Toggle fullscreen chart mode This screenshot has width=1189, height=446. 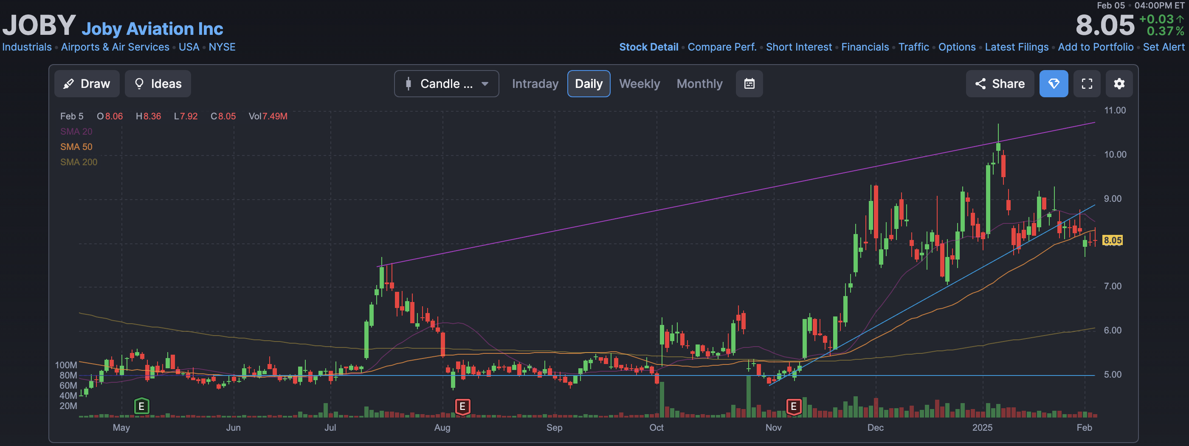click(x=1087, y=84)
